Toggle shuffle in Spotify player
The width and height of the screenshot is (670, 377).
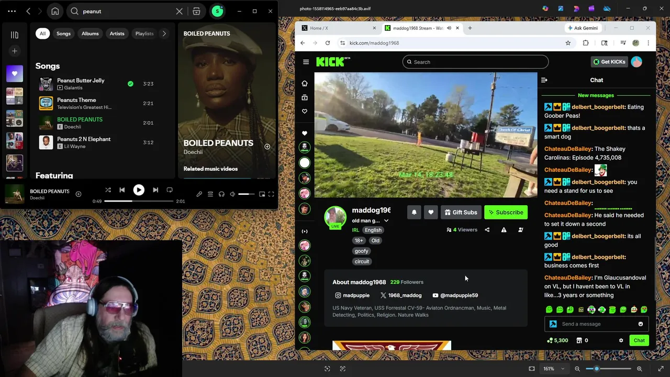tap(108, 190)
